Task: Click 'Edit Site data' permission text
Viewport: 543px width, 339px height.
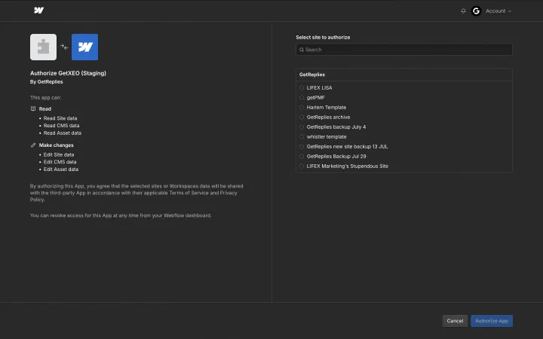Action: click(59, 154)
